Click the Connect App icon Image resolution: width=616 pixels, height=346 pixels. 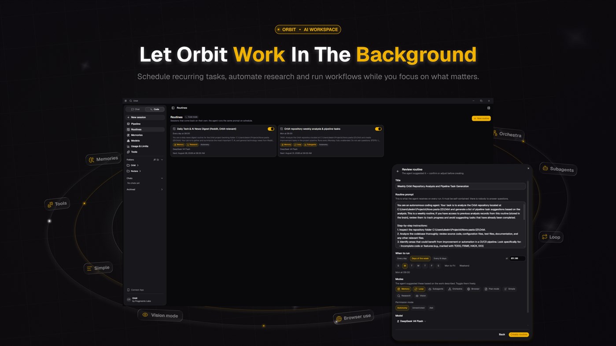(128, 290)
